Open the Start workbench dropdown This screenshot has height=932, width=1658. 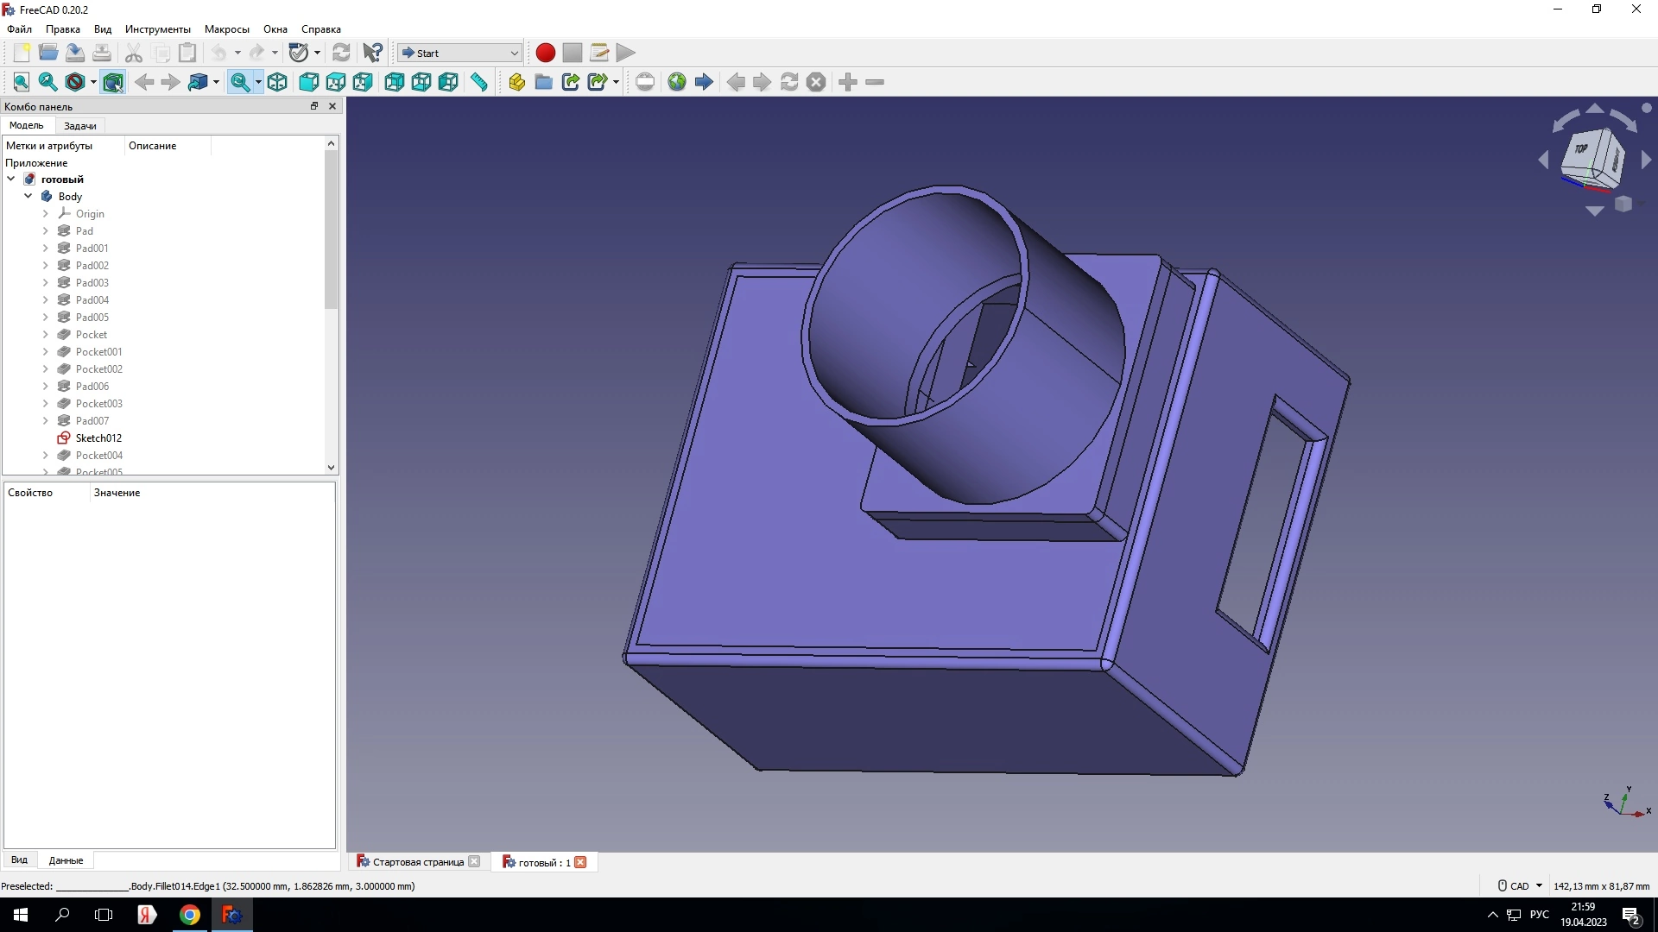pyautogui.click(x=459, y=53)
